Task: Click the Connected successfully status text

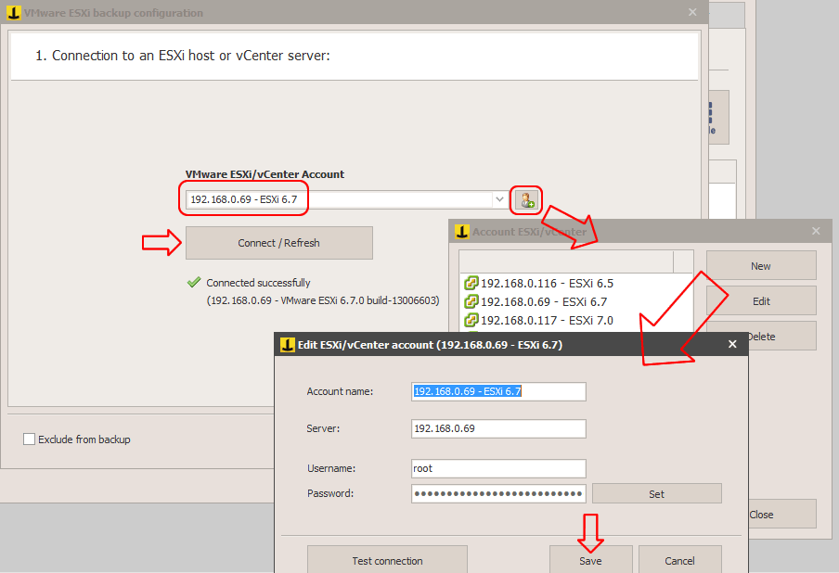Action: pyautogui.click(x=258, y=283)
